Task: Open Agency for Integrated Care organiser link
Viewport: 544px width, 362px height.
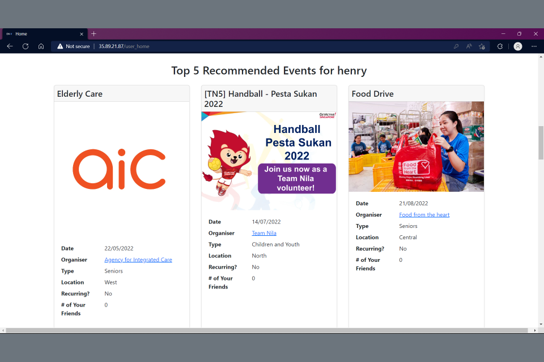Action: [138, 260]
